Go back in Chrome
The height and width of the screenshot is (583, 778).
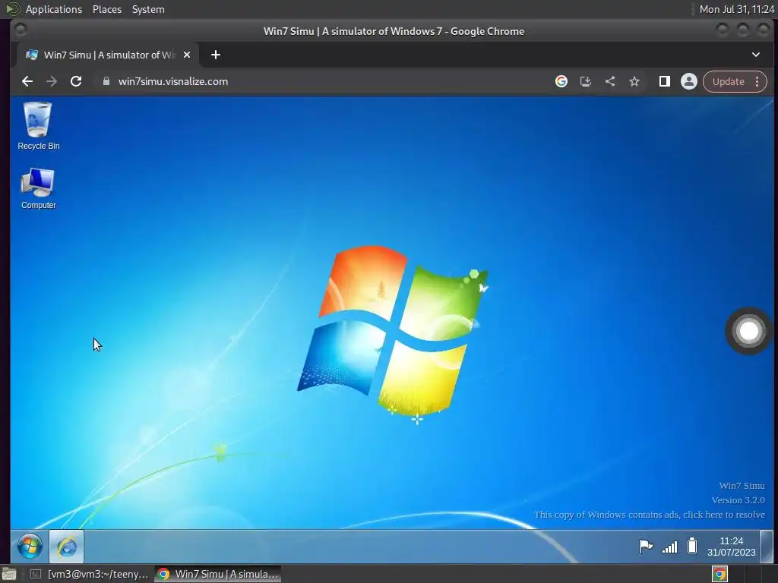[27, 81]
